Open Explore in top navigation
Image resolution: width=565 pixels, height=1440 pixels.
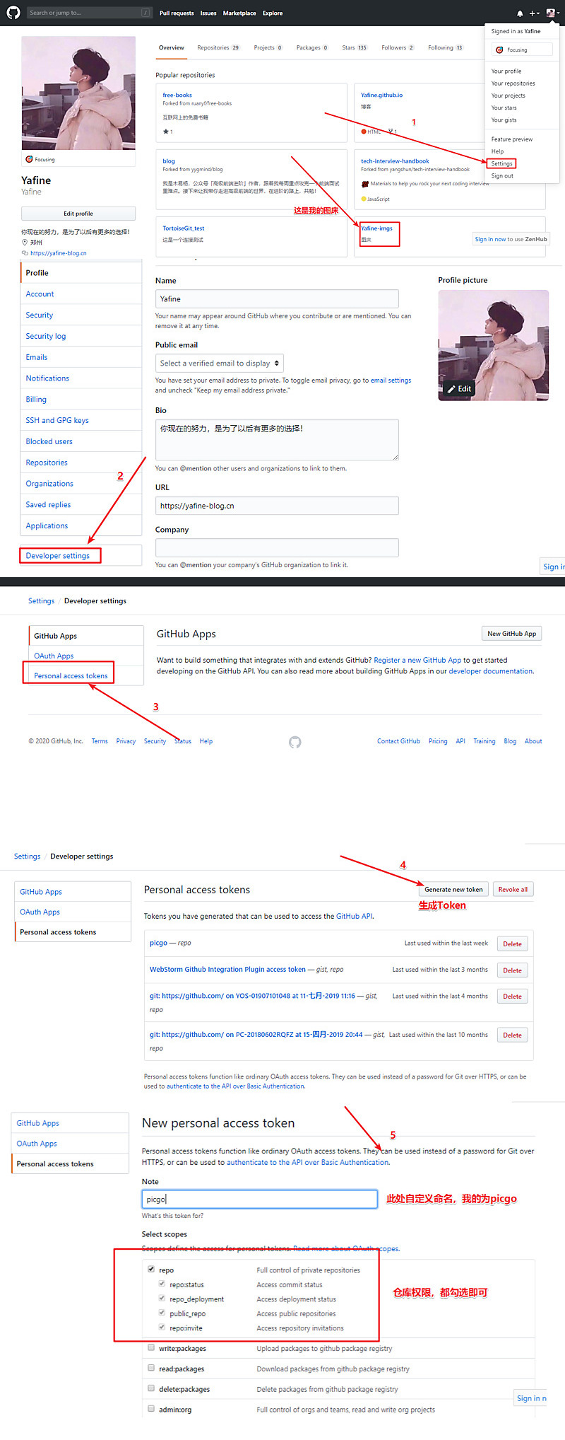pyautogui.click(x=273, y=13)
